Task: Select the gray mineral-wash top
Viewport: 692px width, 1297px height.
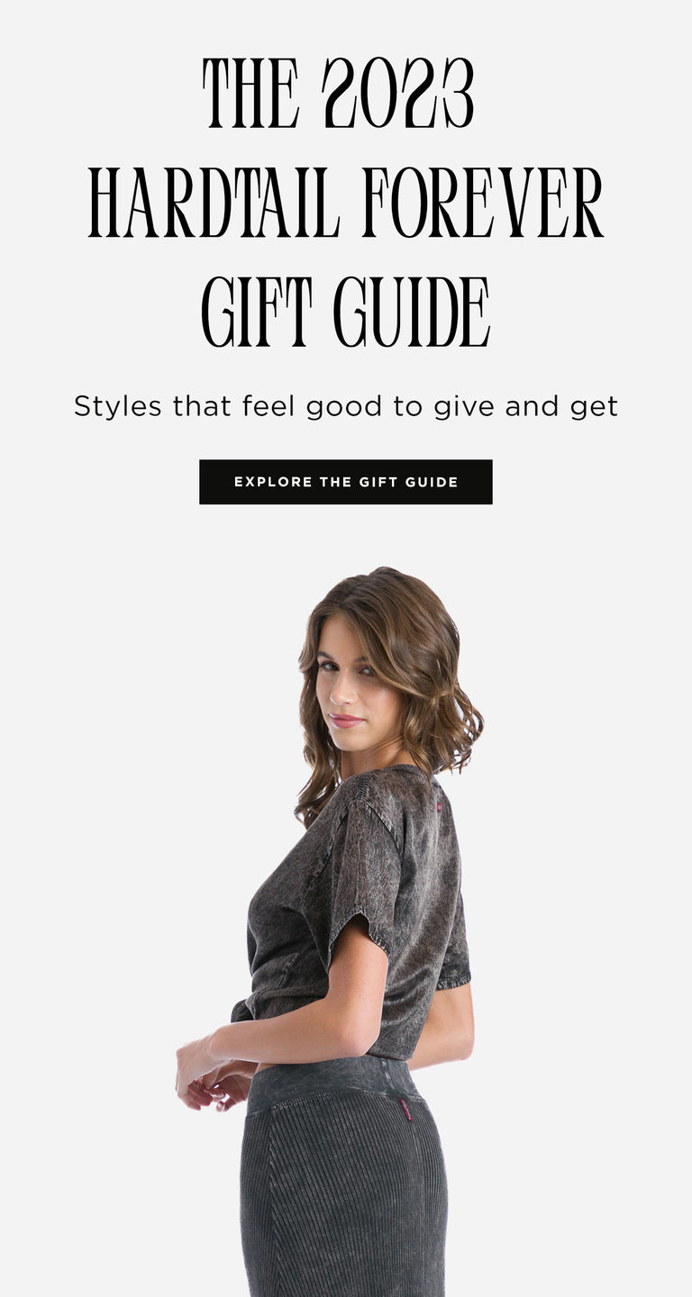Action: click(x=356, y=910)
